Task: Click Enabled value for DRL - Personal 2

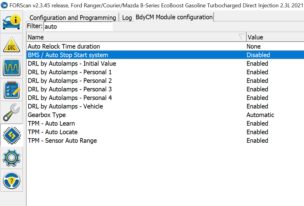Action: tap(257, 80)
